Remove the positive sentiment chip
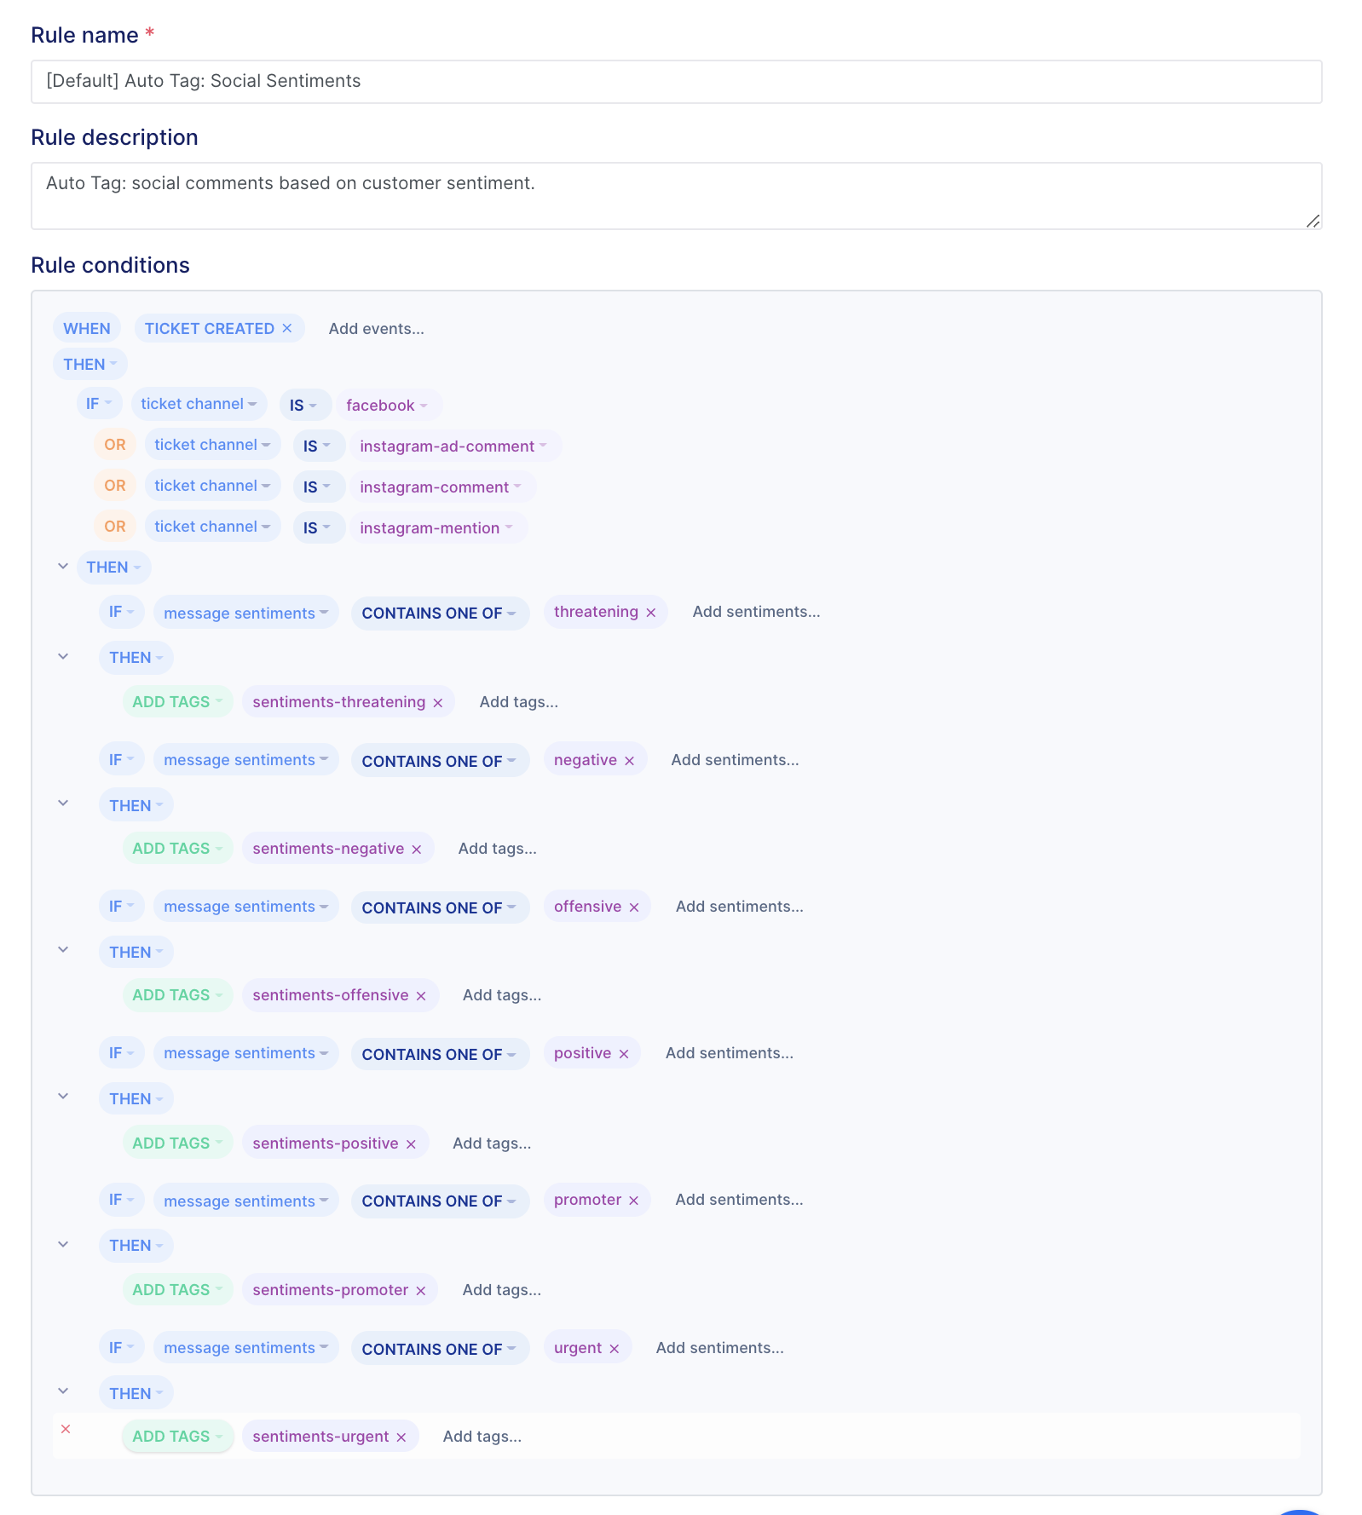Screen dimensions: 1362x1515 pyautogui.click(x=624, y=1054)
